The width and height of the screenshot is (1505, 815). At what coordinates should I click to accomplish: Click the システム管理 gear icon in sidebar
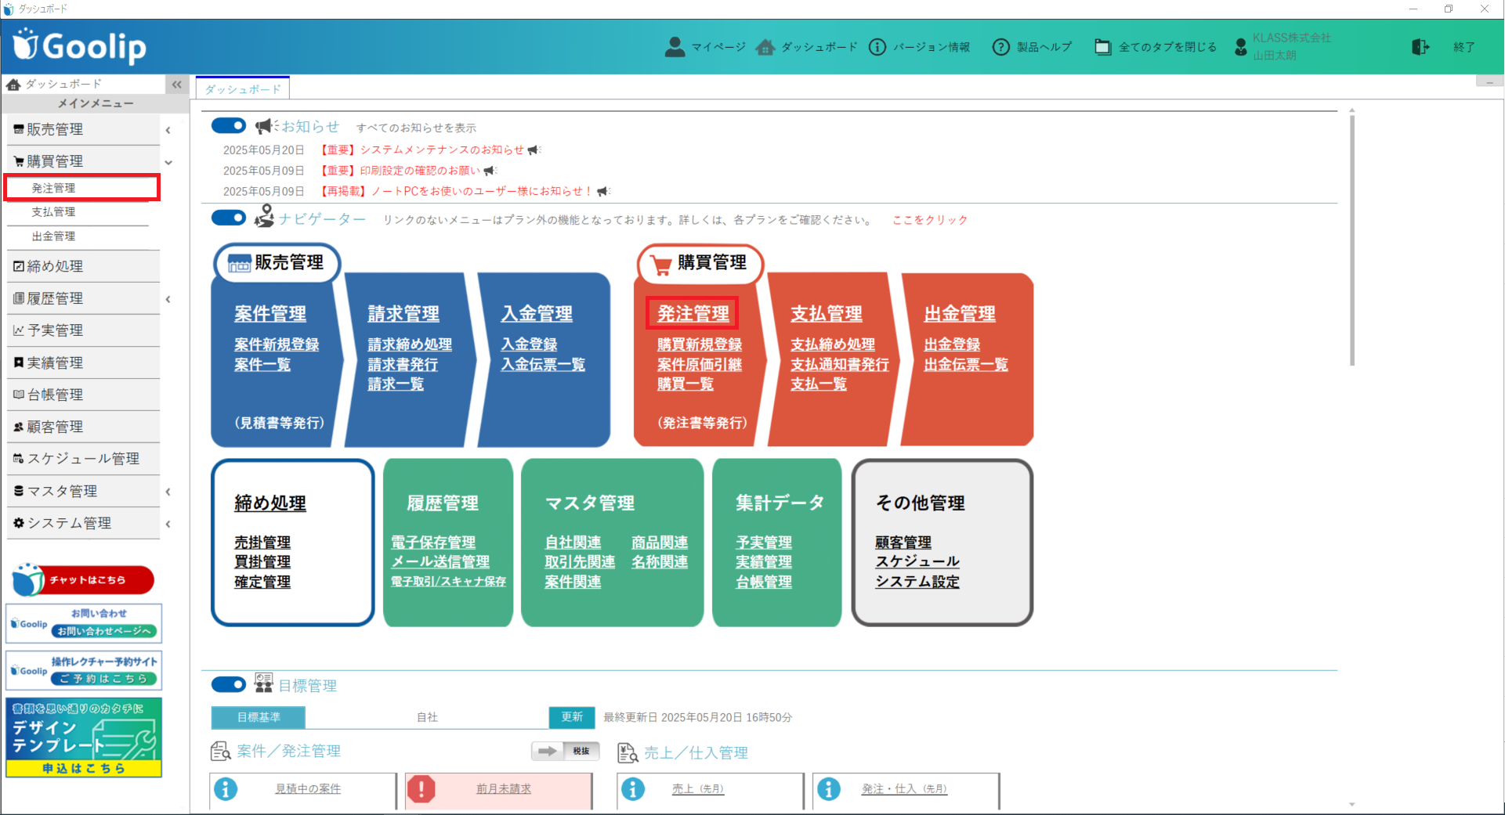point(19,523)
